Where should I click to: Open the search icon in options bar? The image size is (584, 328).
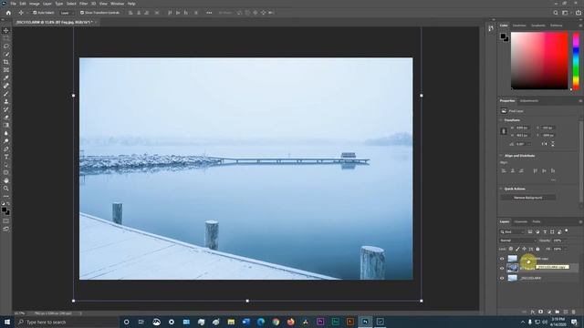click(x=556, y=13)
